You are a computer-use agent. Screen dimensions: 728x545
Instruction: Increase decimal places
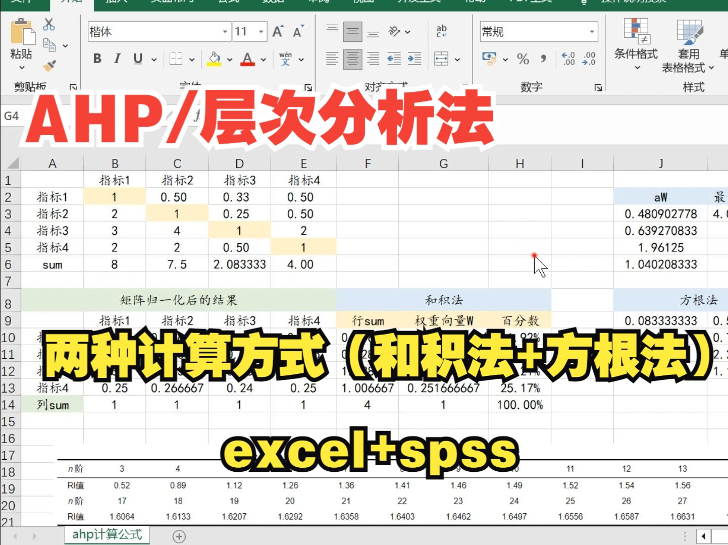point(568,59)
